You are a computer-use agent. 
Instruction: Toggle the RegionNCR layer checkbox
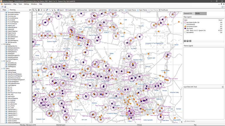6,29
